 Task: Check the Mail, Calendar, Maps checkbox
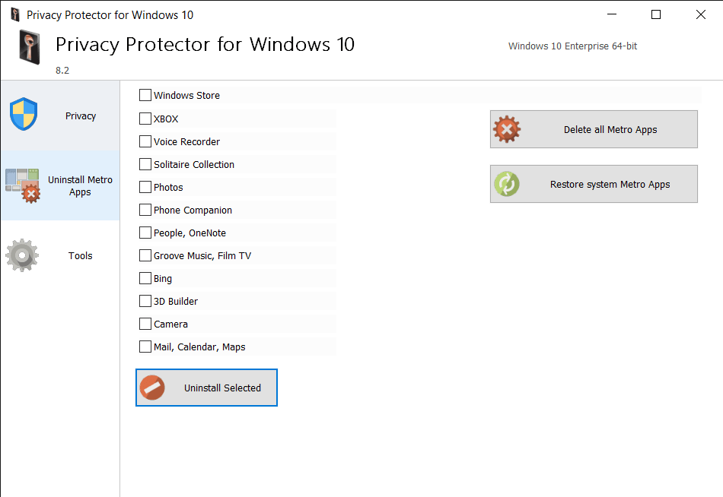(145, 347)
